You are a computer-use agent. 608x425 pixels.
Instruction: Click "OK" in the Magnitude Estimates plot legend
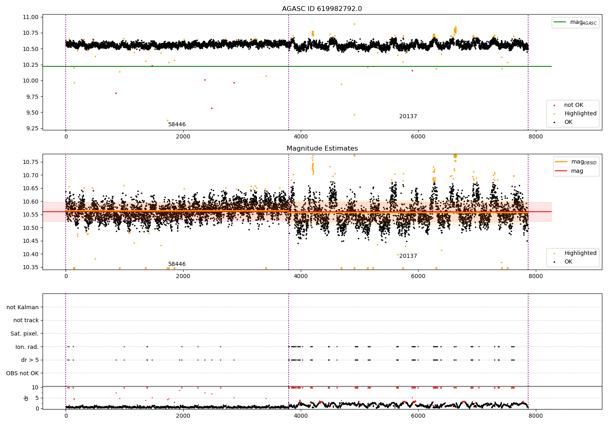coord(568,262)
